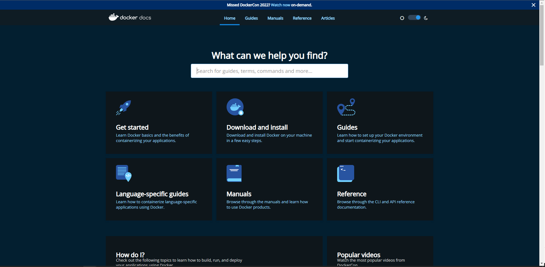Viewport: 545px width, 267px height.
Task: Follow the 'Watch now' banner link
Action: pyautogui.click(x=280, y=5)
